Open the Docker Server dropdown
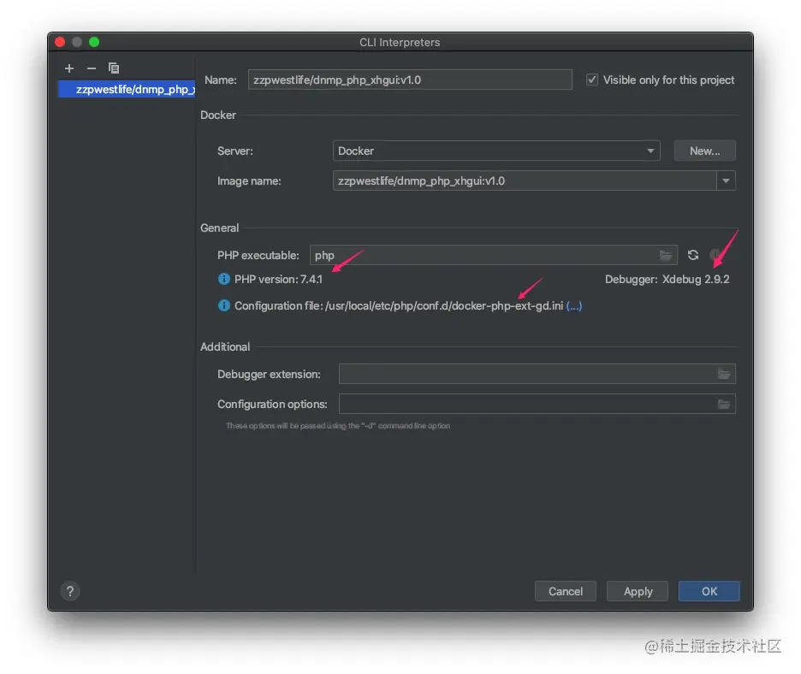 click(x=496, y=151)
